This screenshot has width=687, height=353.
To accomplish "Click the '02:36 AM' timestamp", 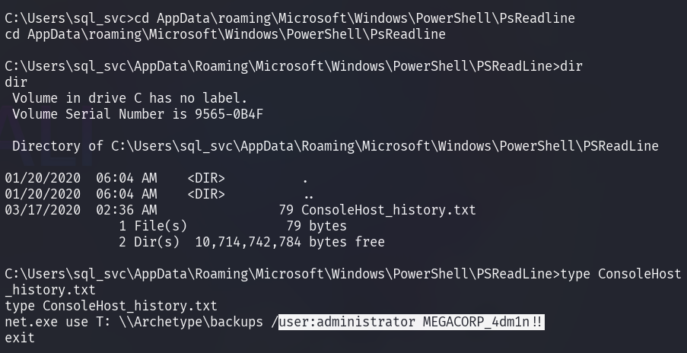I will (x=126, y=210).
